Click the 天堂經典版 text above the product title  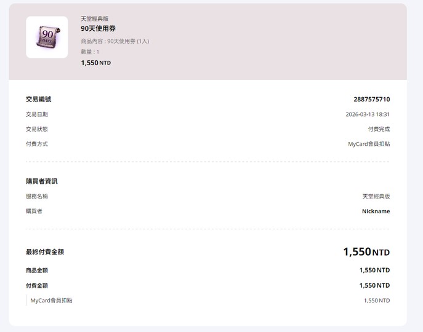94,19
